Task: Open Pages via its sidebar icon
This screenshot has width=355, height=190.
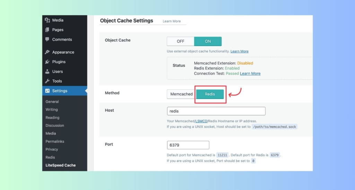Action: point(47,30)
